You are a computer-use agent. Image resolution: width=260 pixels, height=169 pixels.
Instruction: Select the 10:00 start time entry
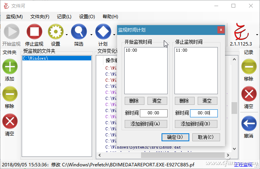pos(146,50)
